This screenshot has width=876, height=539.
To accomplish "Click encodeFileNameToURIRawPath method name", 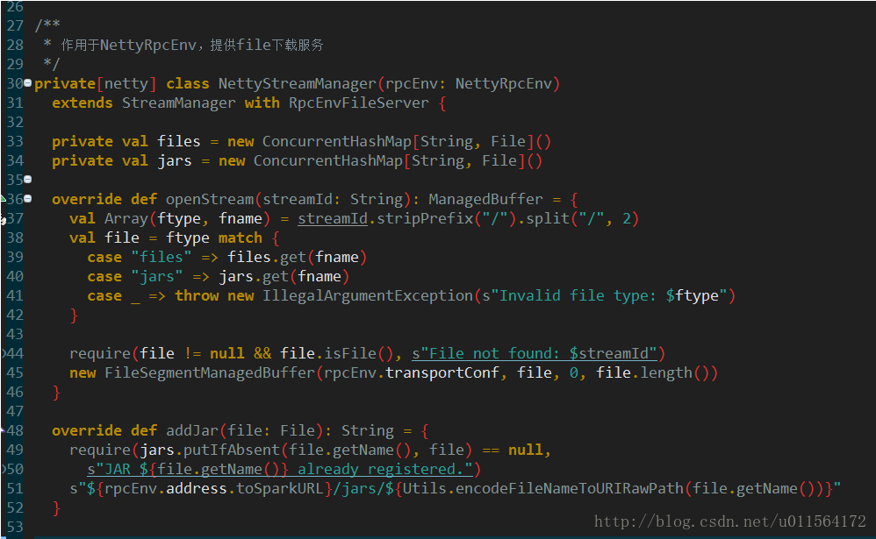I will 570,489.
